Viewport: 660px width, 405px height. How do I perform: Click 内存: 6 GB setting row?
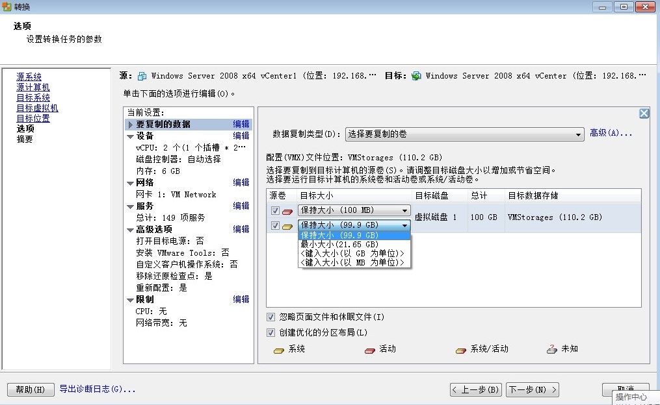(x=158, y=171)
